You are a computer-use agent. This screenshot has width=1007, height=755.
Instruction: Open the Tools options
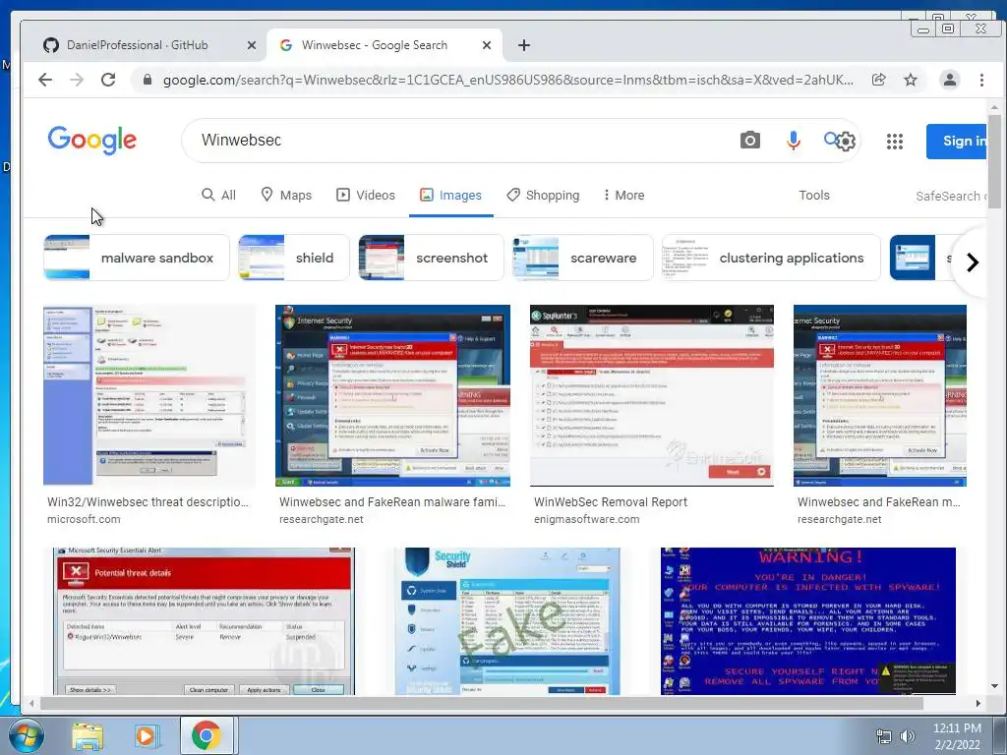[813, 196]
